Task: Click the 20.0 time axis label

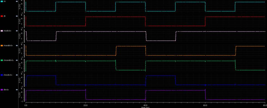Action: (86, 105)
